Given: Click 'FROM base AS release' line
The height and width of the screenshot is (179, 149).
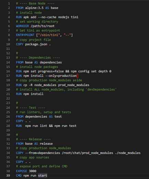Looking at the screenshot, I should (x=34, y=144).
